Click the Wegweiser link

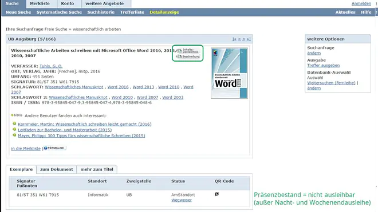point(182,200)
